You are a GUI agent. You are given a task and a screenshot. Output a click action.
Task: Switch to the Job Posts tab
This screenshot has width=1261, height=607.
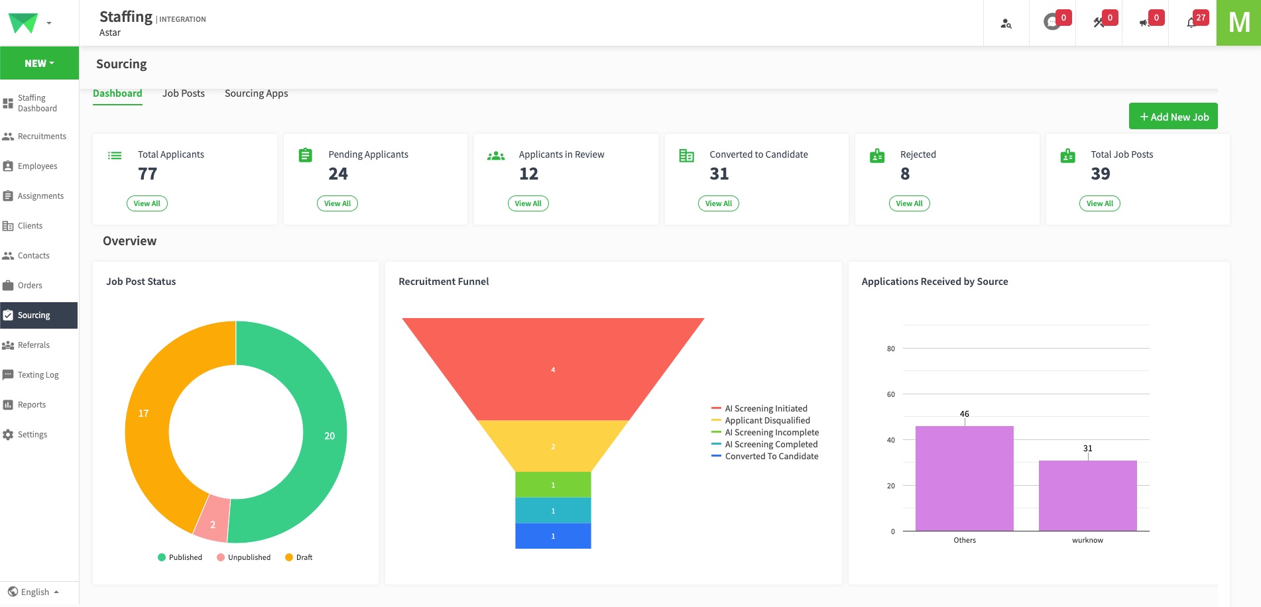[184, 93]
